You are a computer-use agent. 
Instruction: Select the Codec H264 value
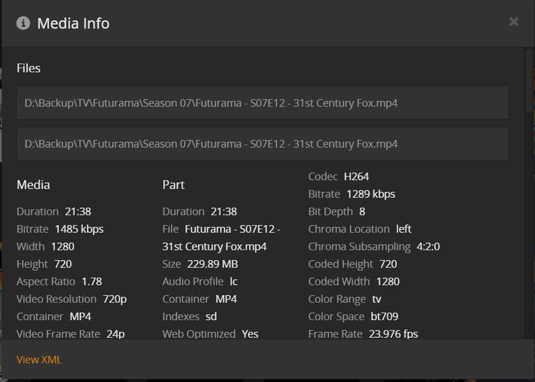coord(356,176)
